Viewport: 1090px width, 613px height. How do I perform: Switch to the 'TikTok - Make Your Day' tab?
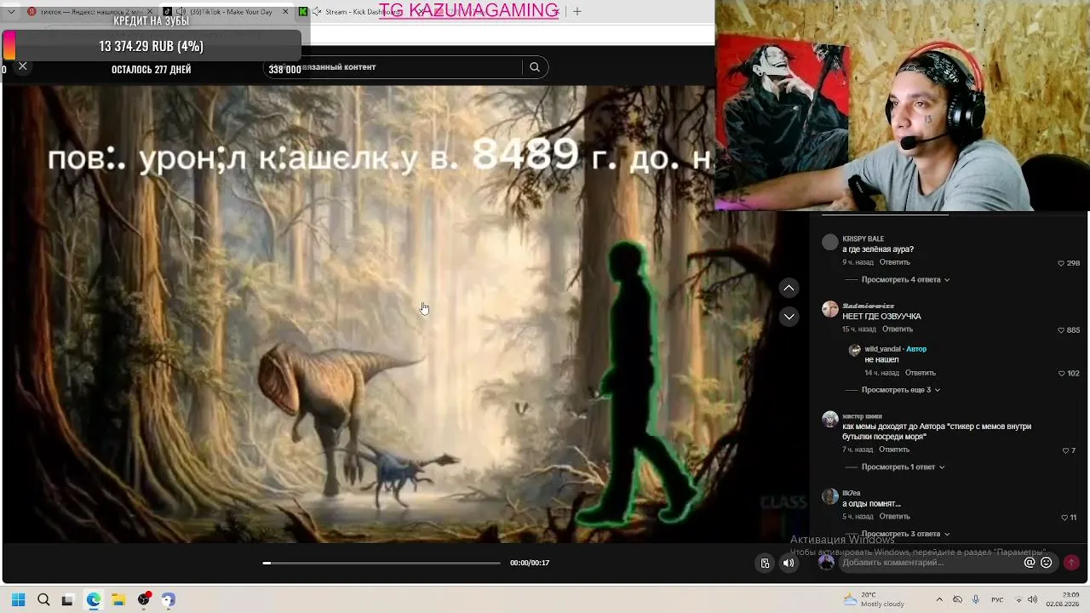coord(226,12)
